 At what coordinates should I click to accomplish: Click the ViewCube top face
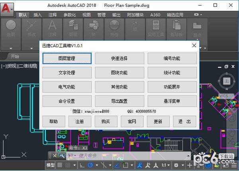click(227, 81)
